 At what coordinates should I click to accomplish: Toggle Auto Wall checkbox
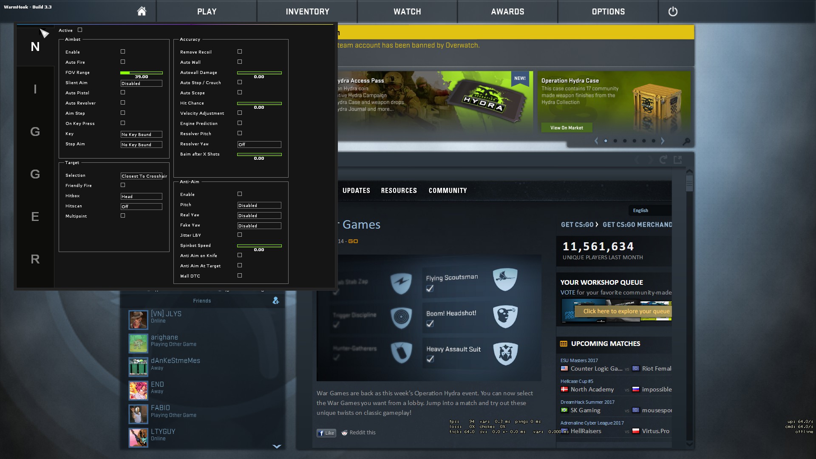coord(240,62)
